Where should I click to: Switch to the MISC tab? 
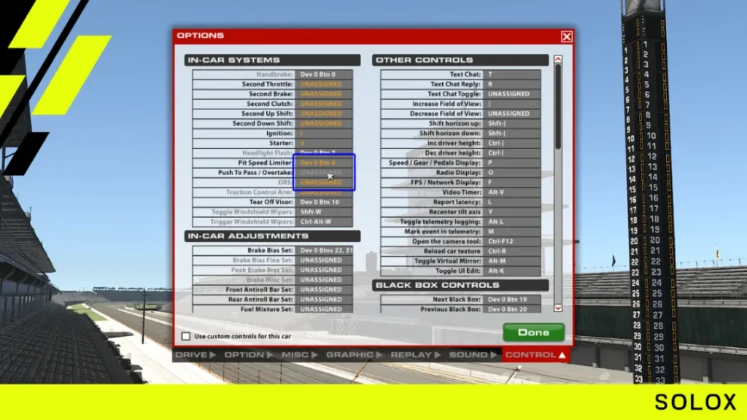[299, 355]
